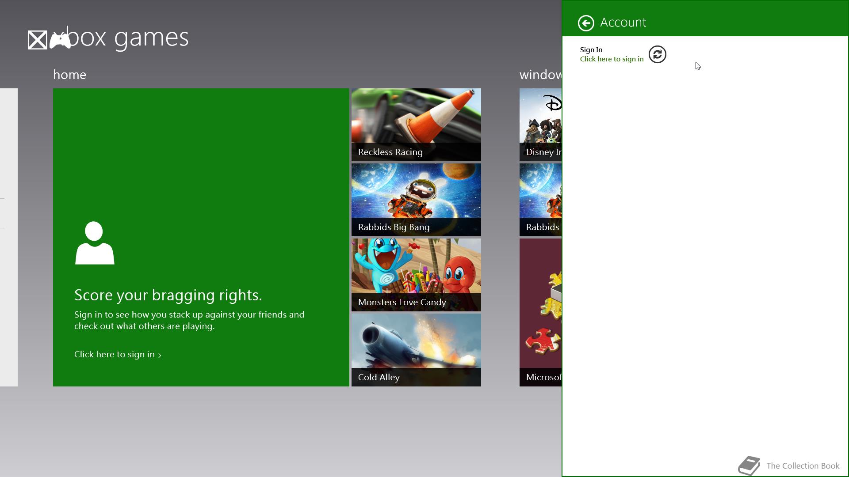849x477 pixels.
Task: Select the Microsoft jigsaw puzzle tile
Action: (x=540, y=312)
